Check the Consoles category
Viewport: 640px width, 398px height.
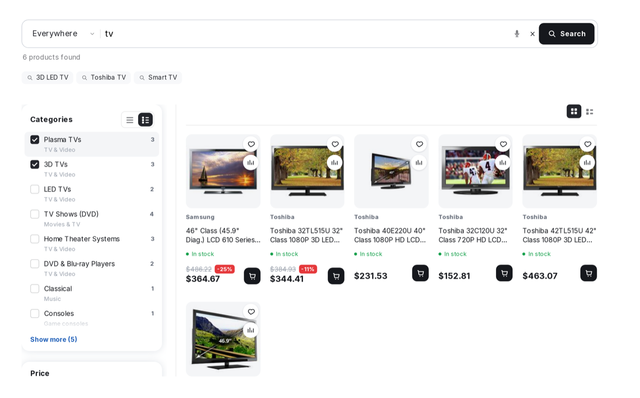(x=35, y=314)
